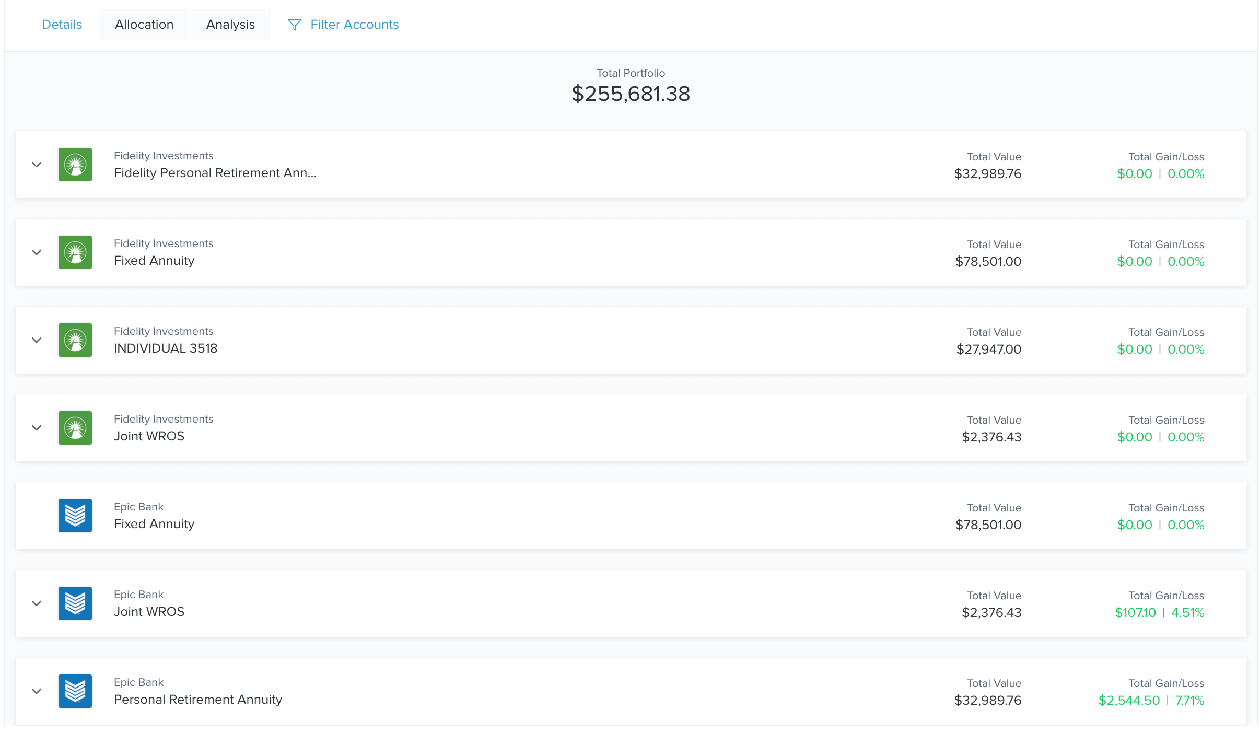
Task: Click Epic Bank Joint WROS logo
Action: click(x=75, y=603)
